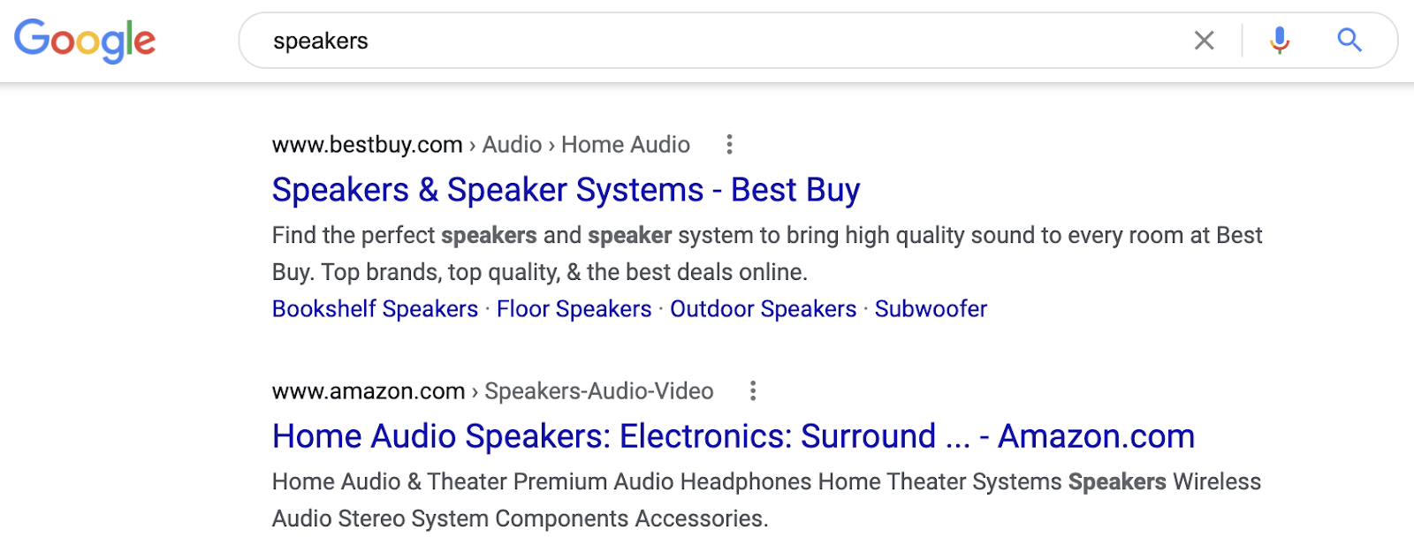Open three-dot menu for Amazon result

pos(753,390)
